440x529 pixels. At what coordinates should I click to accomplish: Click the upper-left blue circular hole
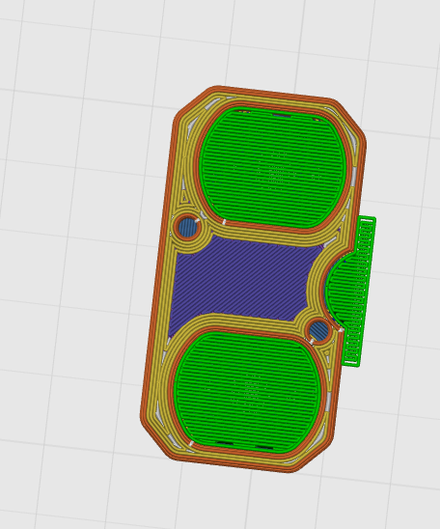[x=187, y=227]
